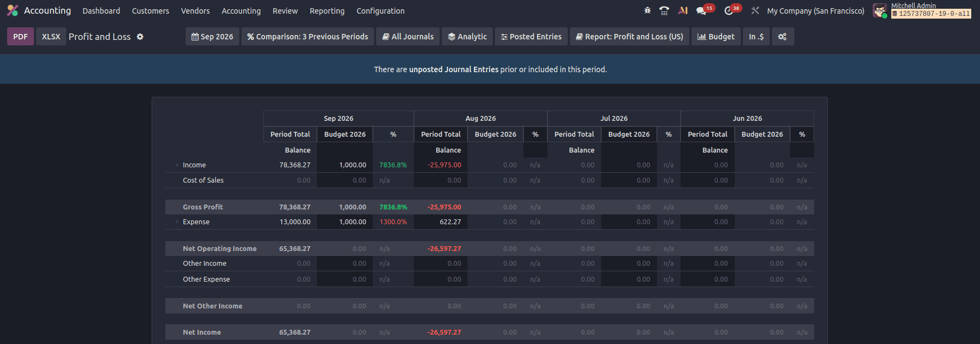Click the gear next to Profit and Loss
The width and height of the screenshot is (980, 344).
[x=140, y=37]
